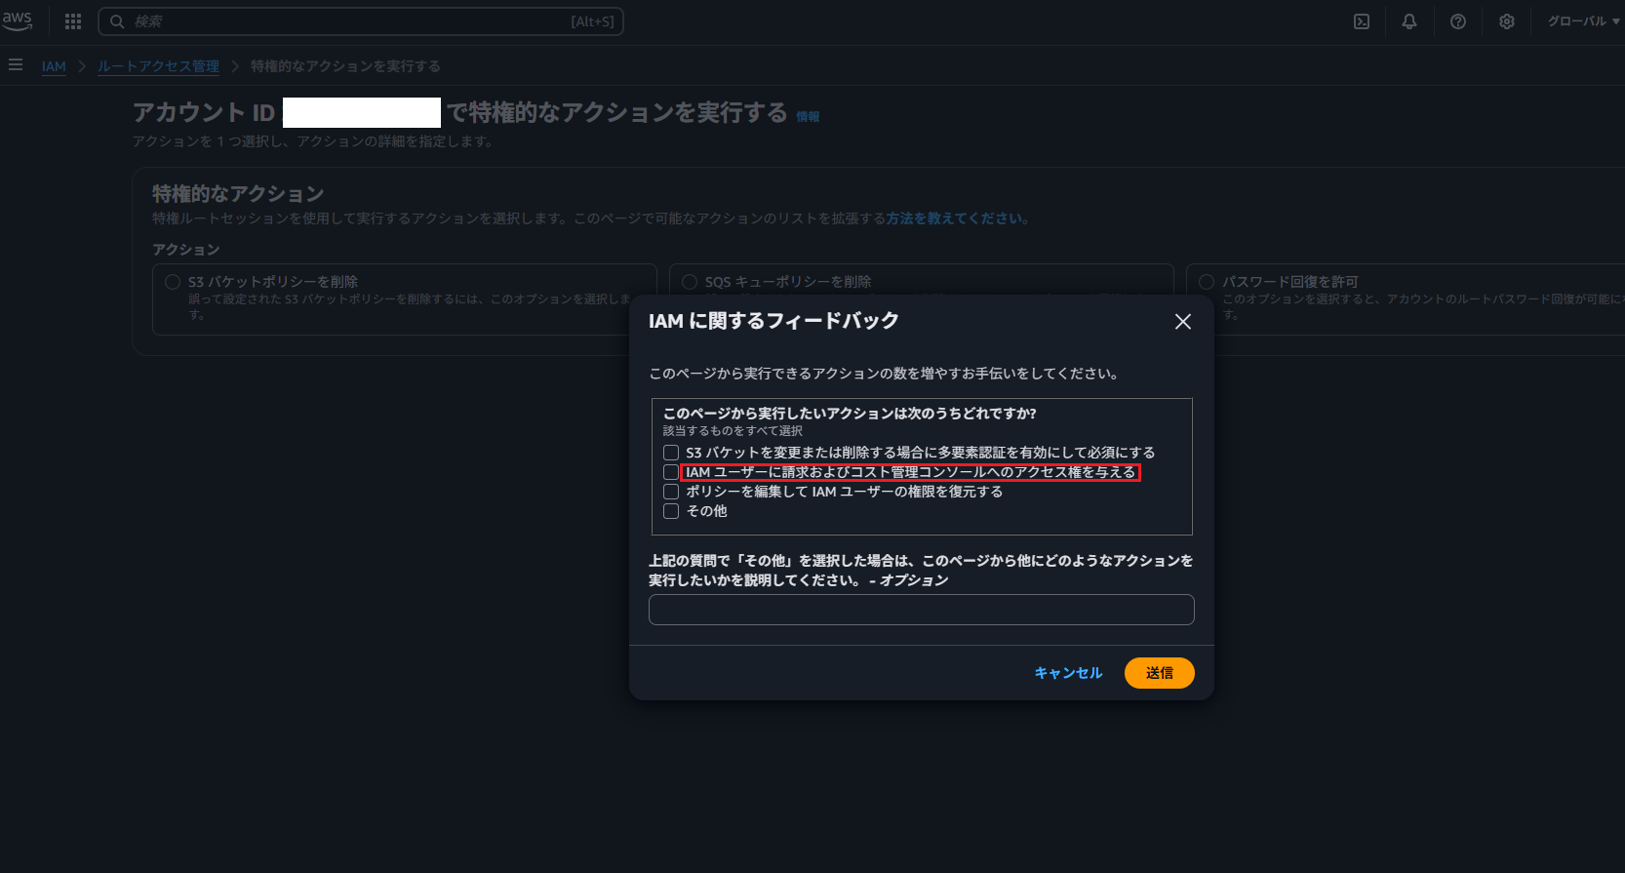Open the settings gear menu
Image resolution: width=1625 pixels, height=873 pixels.
(1507, 21)
